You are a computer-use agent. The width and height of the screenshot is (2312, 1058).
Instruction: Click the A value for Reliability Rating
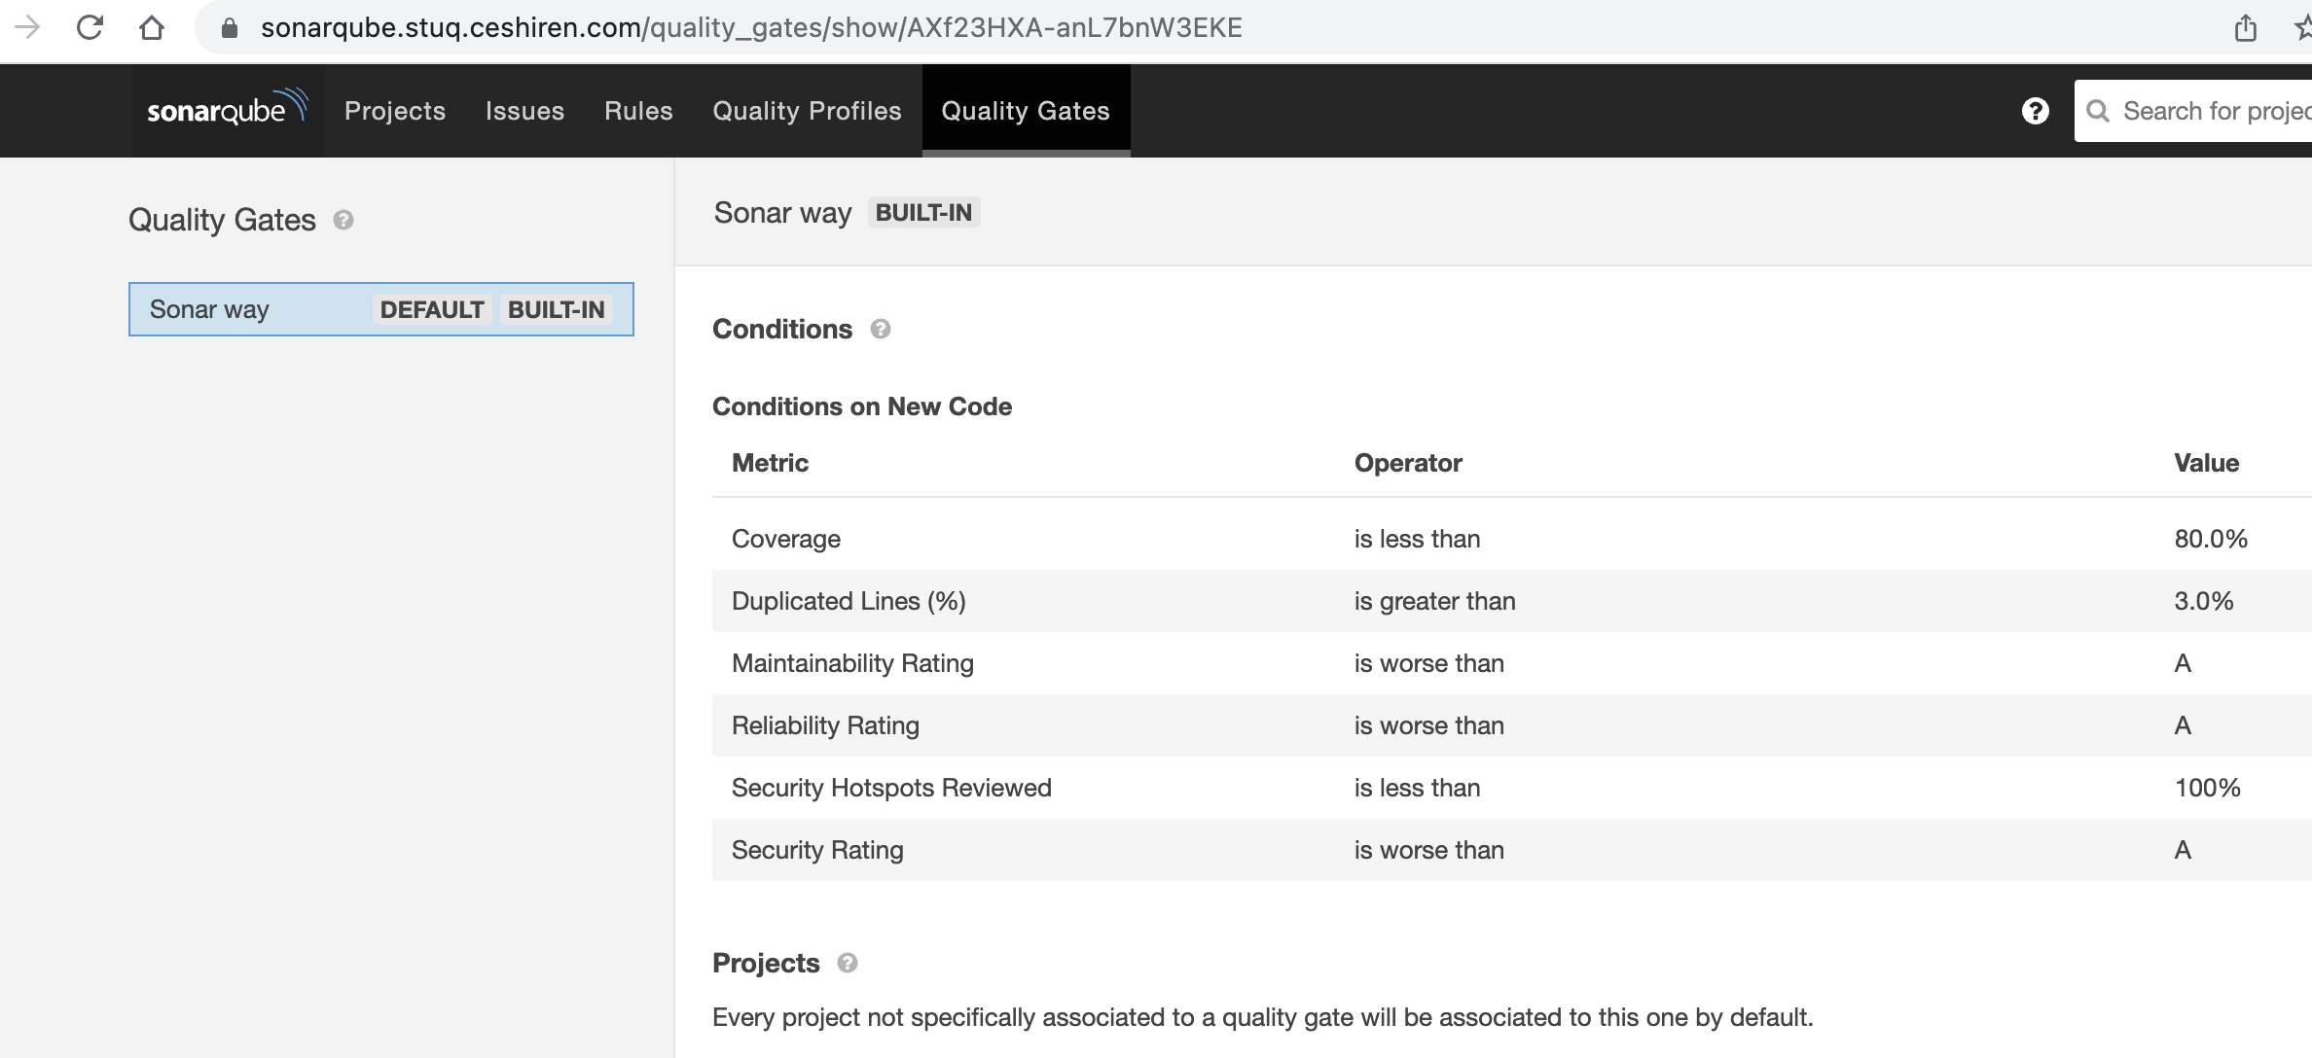tap(2183, 725)
